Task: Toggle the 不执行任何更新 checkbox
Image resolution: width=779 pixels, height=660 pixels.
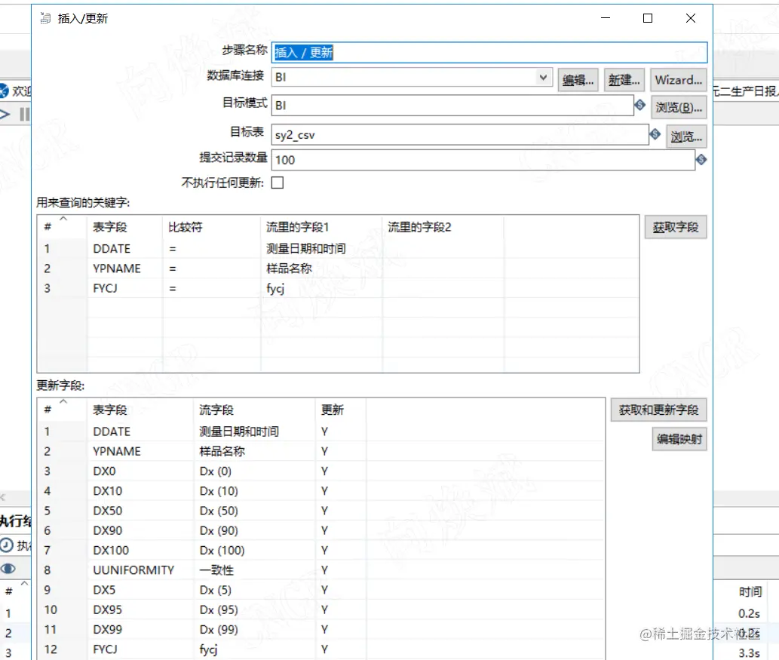Action: click(x=278, y=183)
